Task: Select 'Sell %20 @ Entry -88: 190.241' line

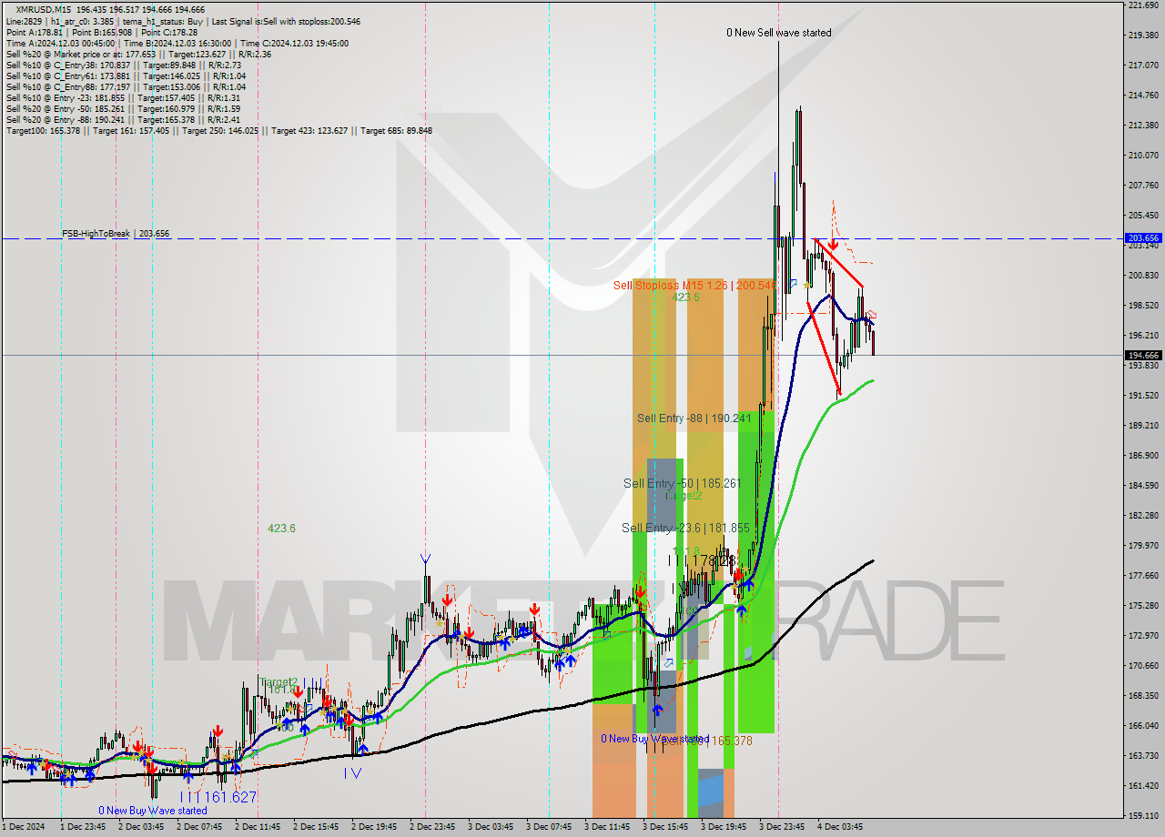Action: coord(124,119)
